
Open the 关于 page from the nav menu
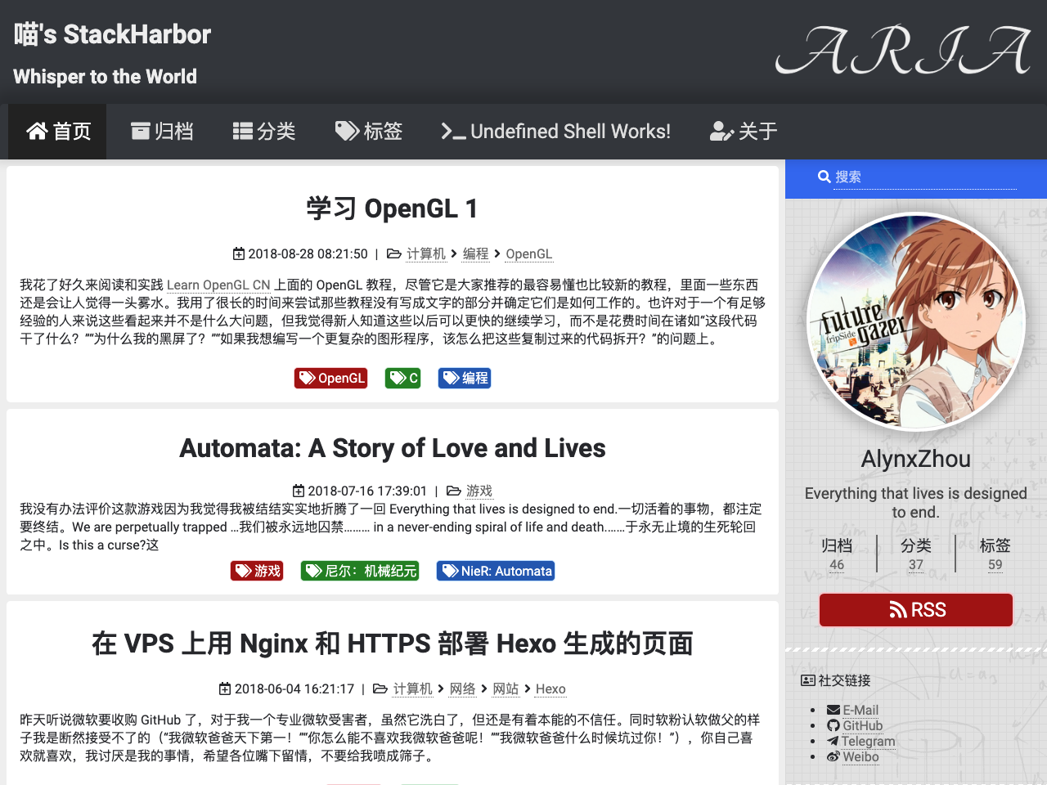743,131
